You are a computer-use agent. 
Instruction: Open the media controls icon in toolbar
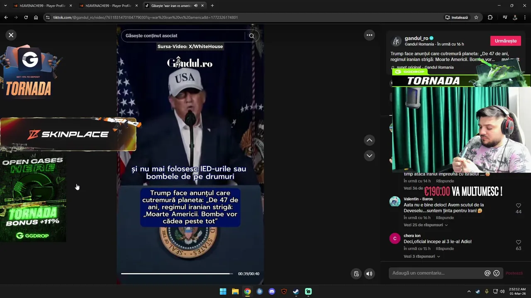point(505,17)
